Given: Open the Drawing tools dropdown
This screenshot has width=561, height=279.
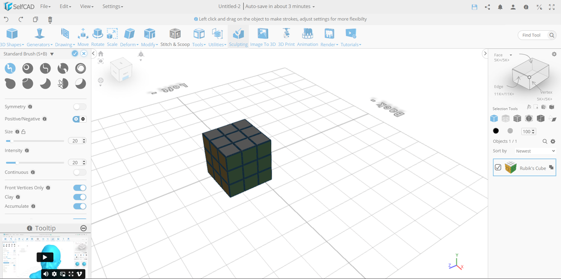Looking at the screenshot, I should (65, 37).
